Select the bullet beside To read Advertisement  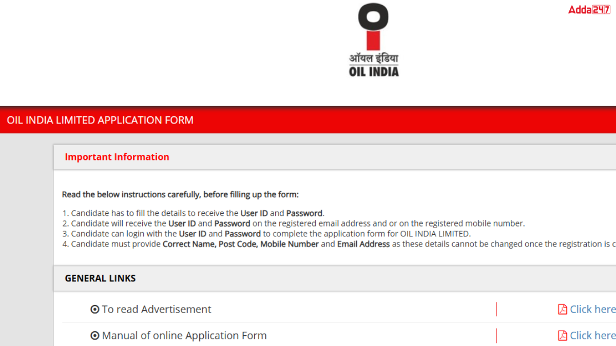click(94, 309)
